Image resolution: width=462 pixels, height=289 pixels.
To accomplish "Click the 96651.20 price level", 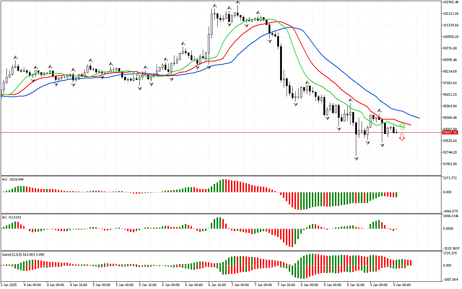I will [x=451, y=95].
